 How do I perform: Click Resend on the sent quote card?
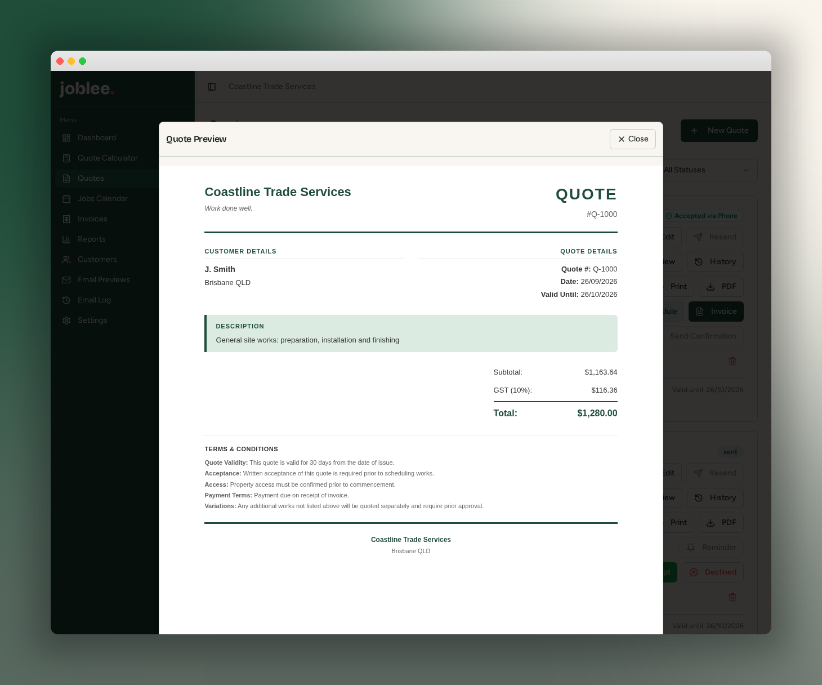(715, 473)
